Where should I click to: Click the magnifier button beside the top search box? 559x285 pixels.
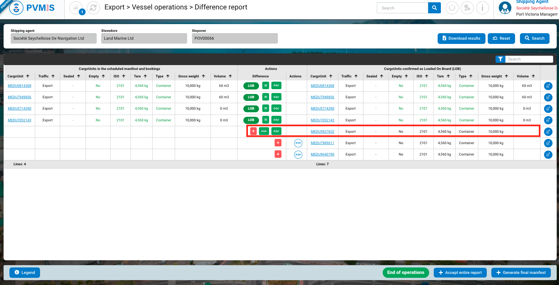(434, 8)
